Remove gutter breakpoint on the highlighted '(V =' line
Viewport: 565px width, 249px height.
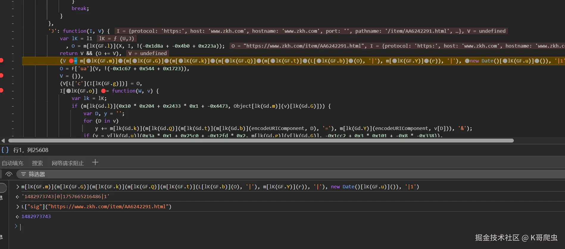[1, 61]
